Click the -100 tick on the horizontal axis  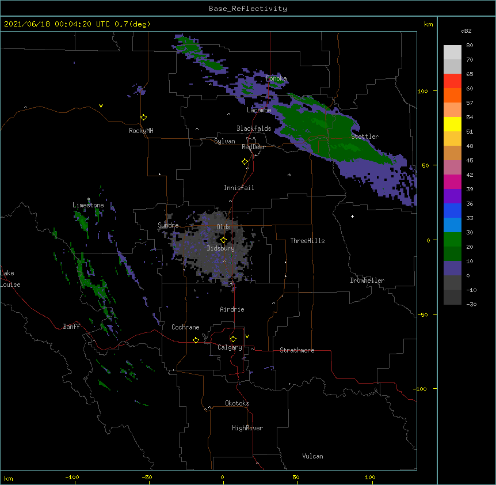coord(72,477)
